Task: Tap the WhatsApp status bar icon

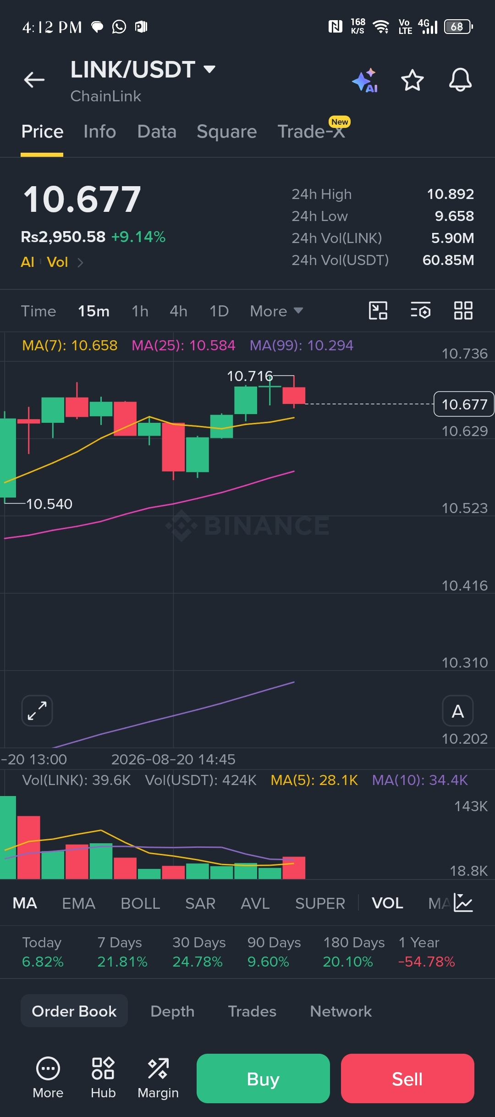Action: point(119,27)
